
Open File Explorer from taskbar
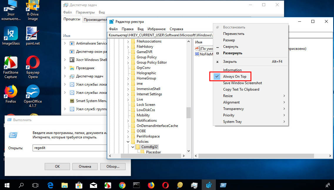pos(65,185)
